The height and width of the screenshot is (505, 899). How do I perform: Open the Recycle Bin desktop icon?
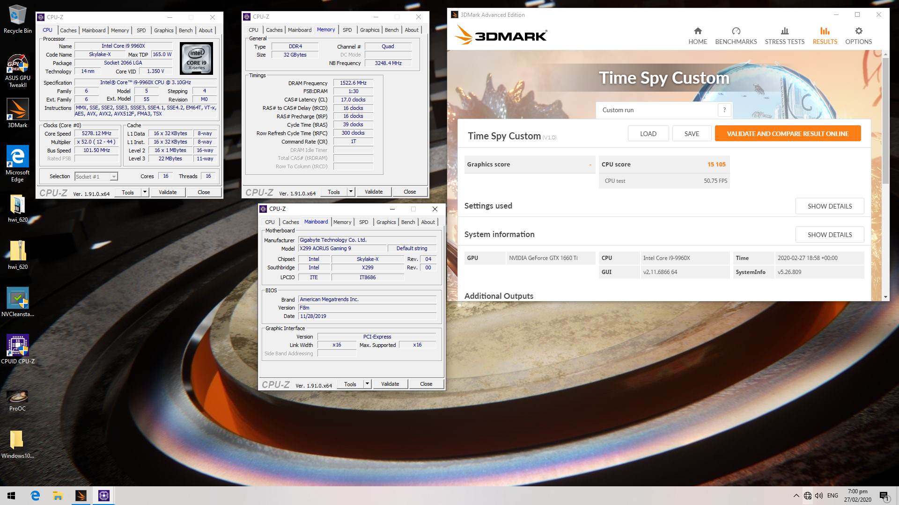click(x=17, y=20)
